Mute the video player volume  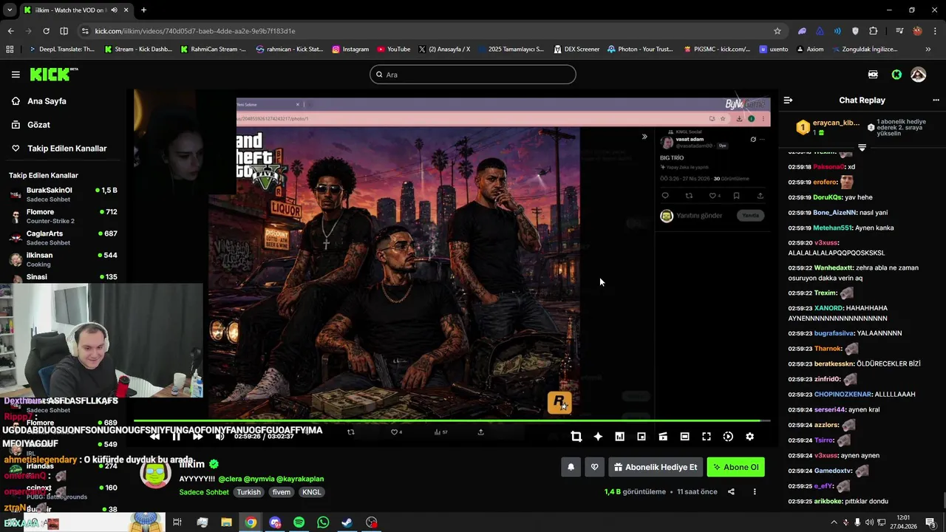pos(220,437)
